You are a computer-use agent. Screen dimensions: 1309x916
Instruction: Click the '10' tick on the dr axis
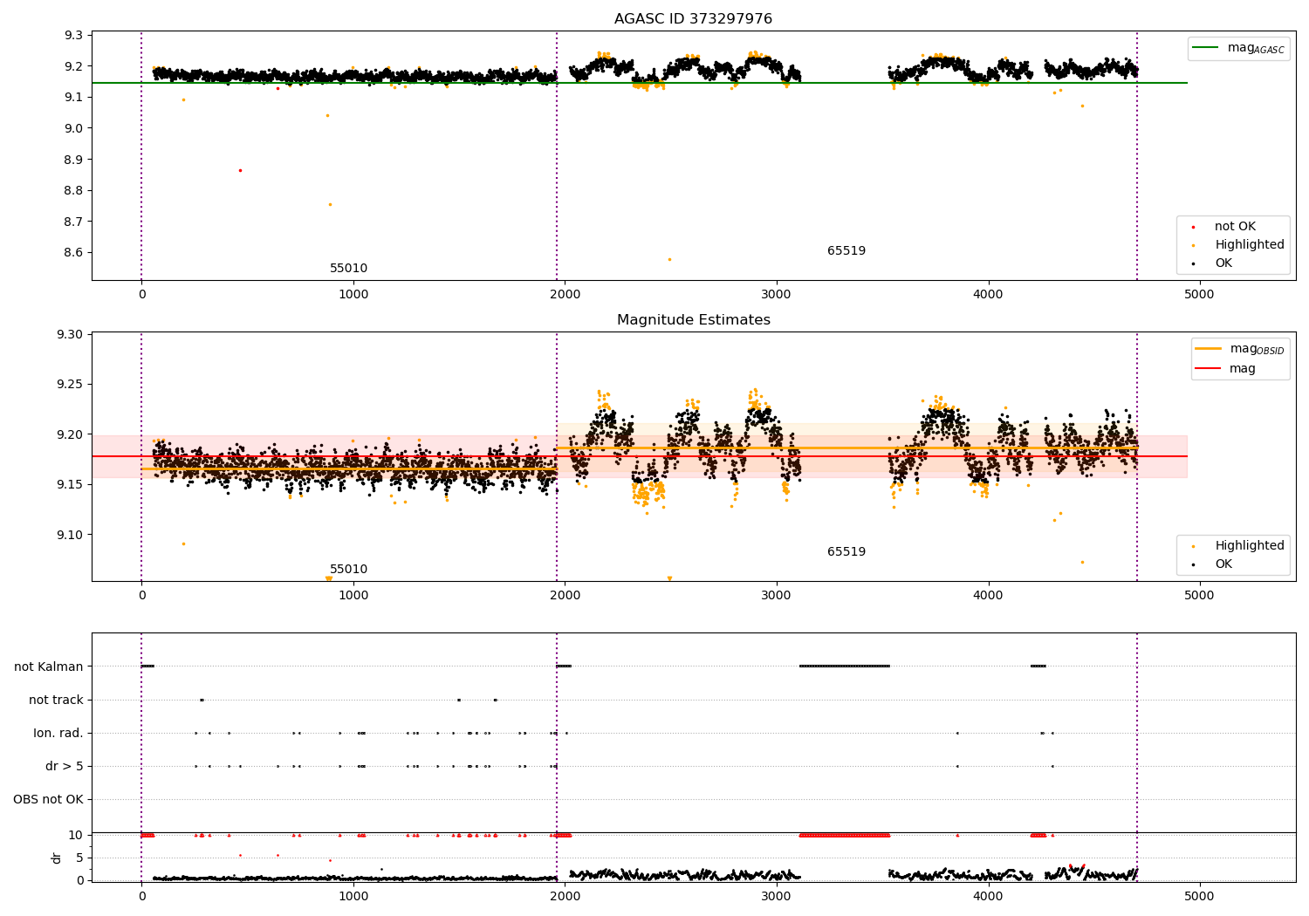tap(76, 836)
